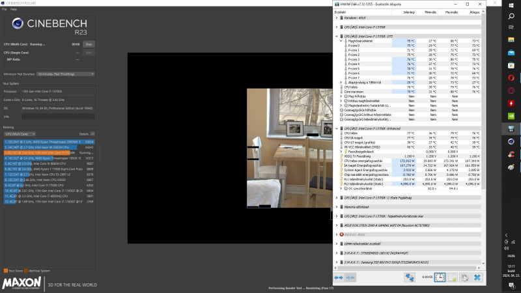Click the Átlagos column header
The width and height of the screenshot is (521, 293).
[x=470, y=12]
